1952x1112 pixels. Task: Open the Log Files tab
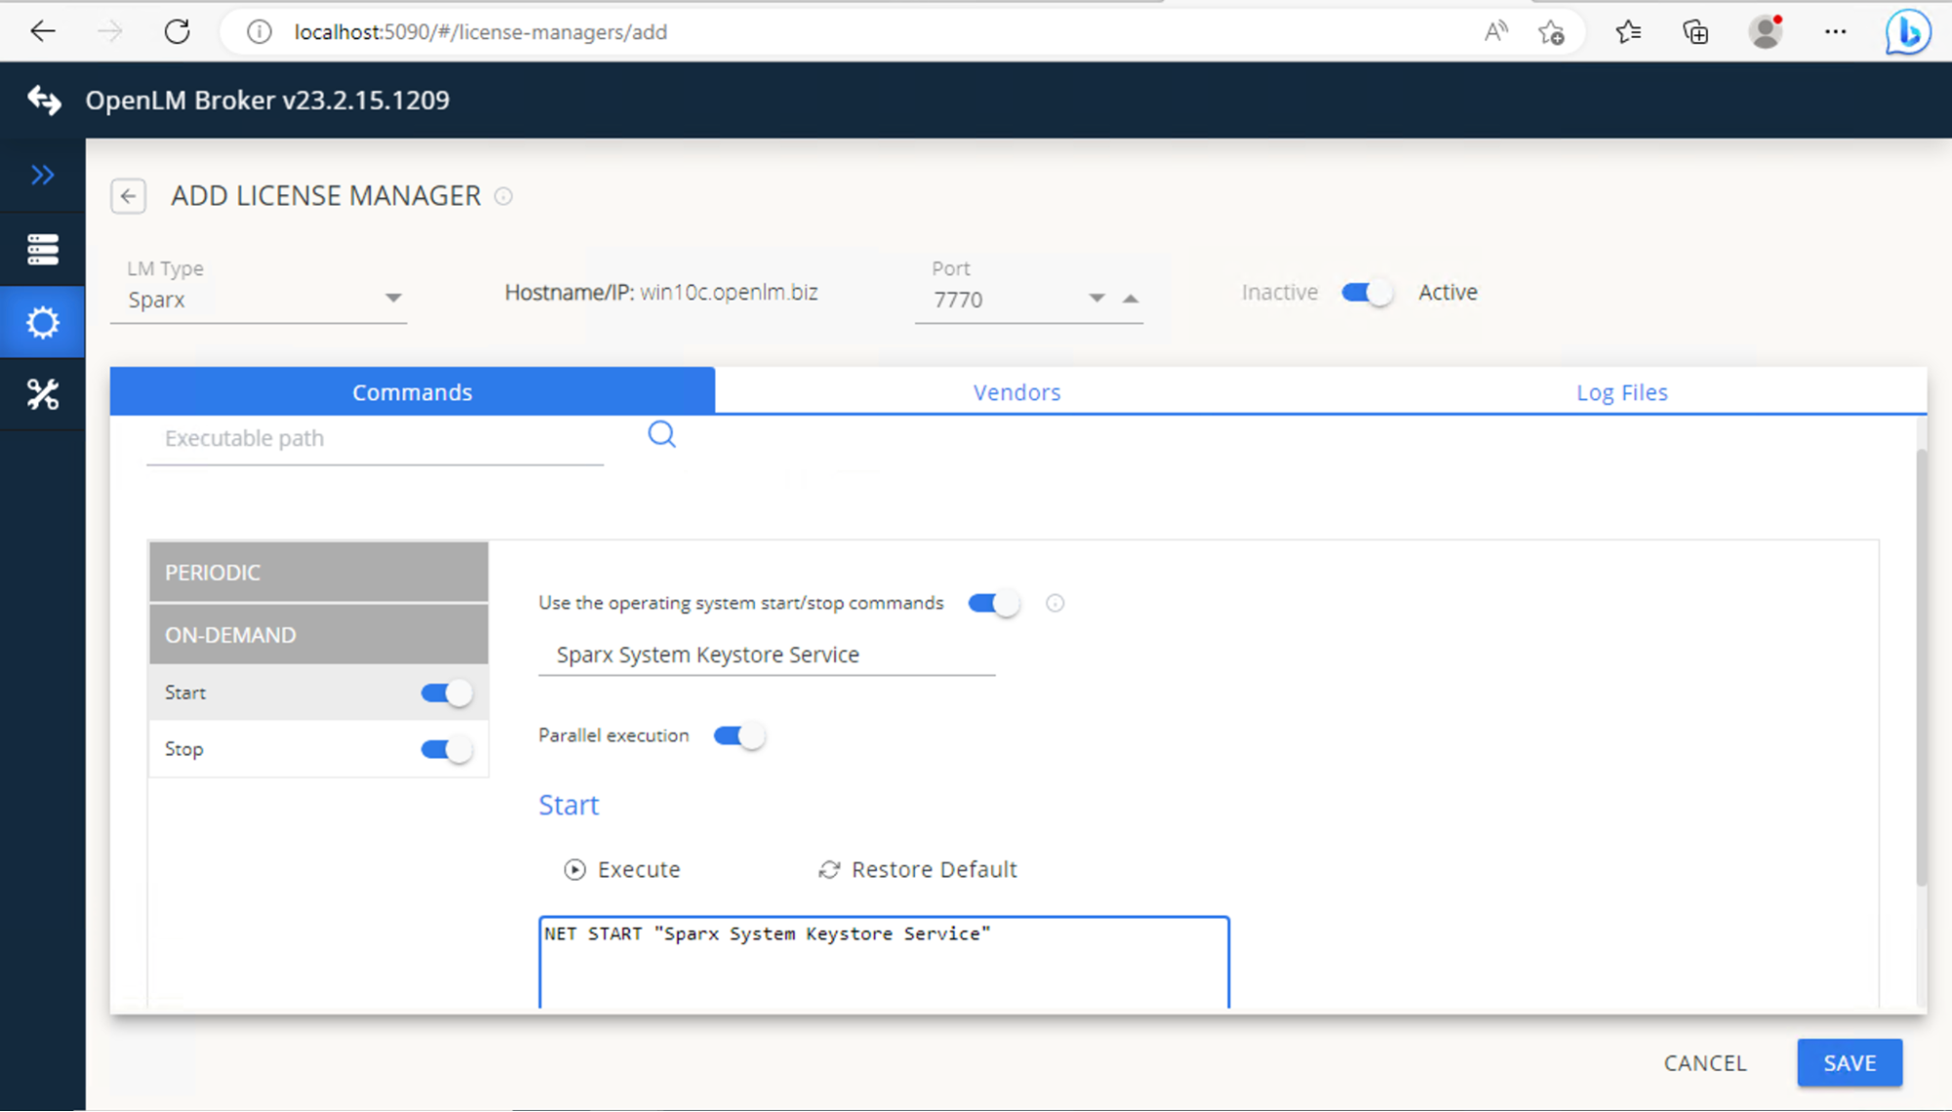coord(1621,391)
